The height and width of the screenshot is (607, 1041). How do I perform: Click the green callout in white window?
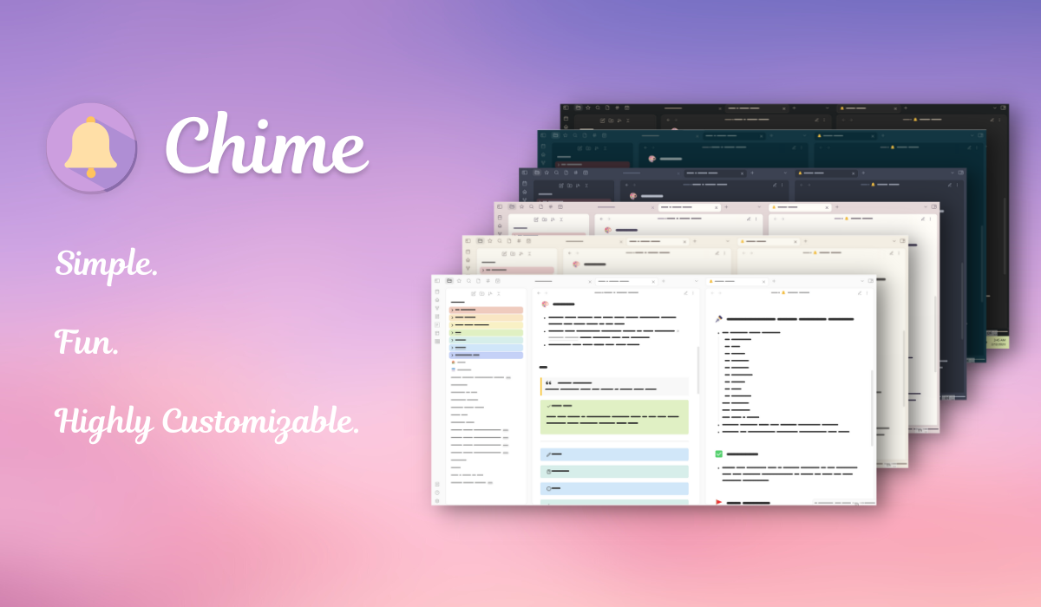tap(614, 417)
